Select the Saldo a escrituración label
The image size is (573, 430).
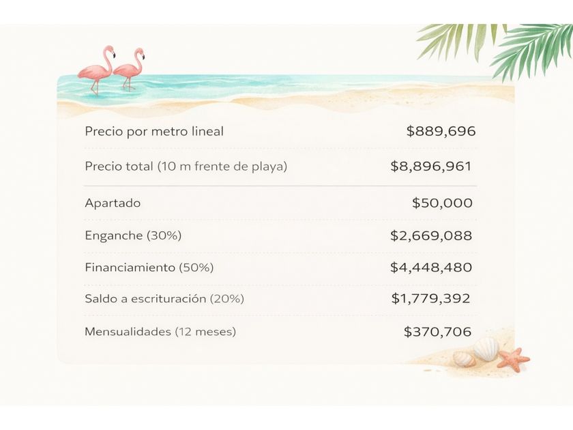[x=164, y=298]
